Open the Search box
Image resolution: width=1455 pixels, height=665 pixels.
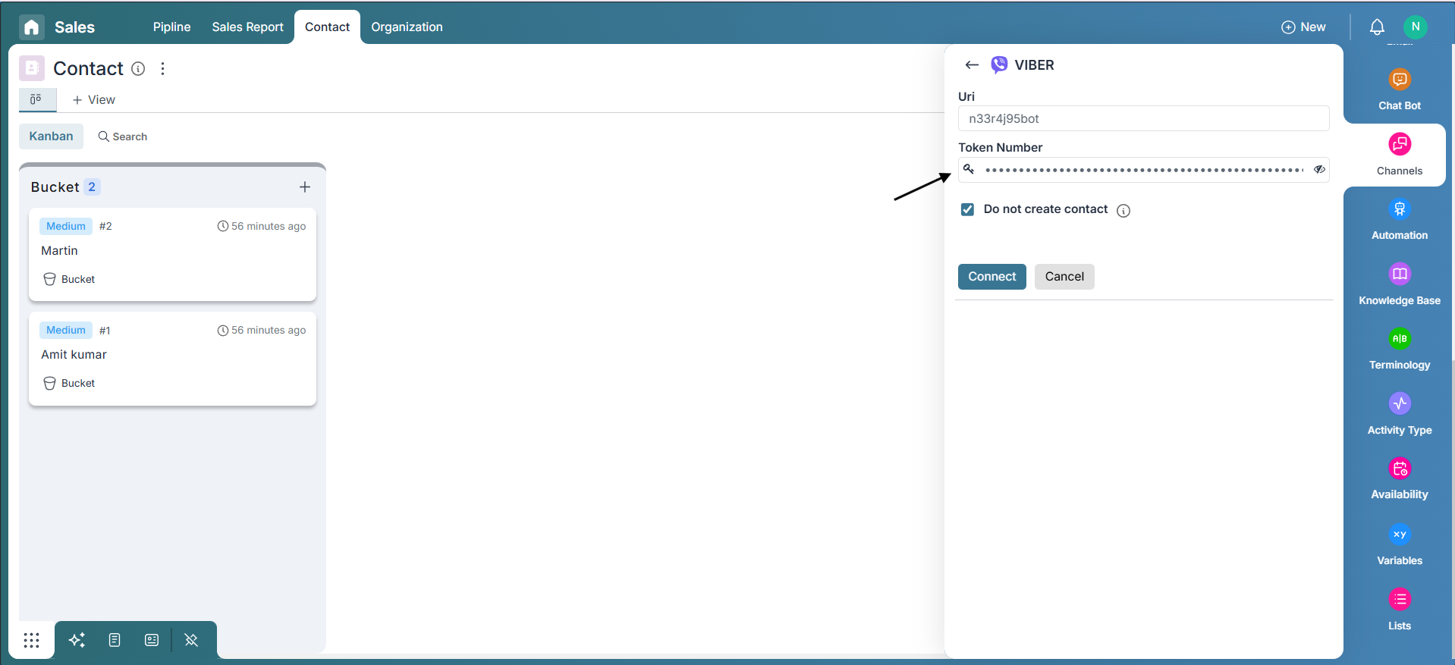point(123,136)
